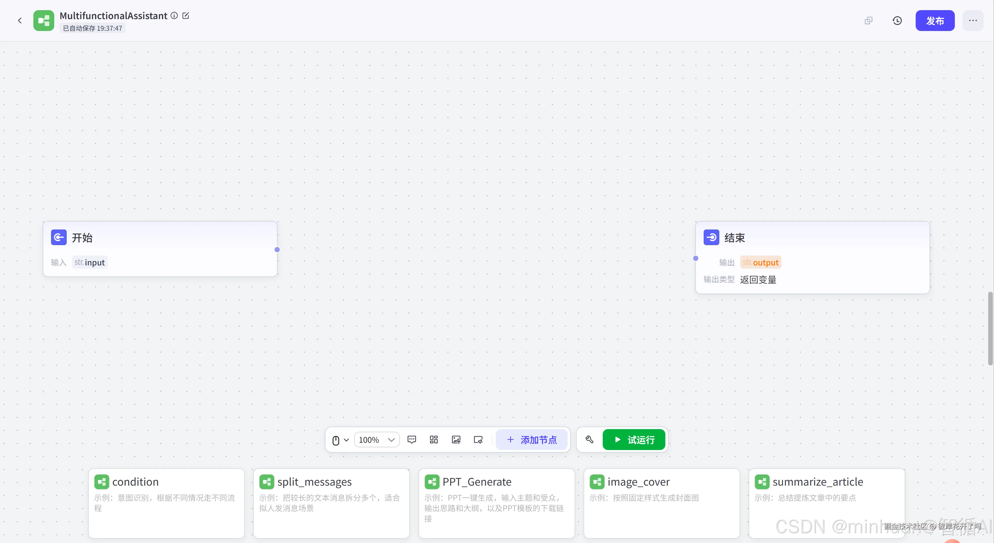Click the back arrow in header
Image resolution: width=994 pixels, height=543 pixels.
[20, 20]
